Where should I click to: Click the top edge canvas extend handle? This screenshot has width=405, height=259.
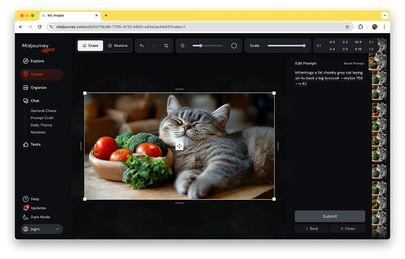[x=179, y=89]
